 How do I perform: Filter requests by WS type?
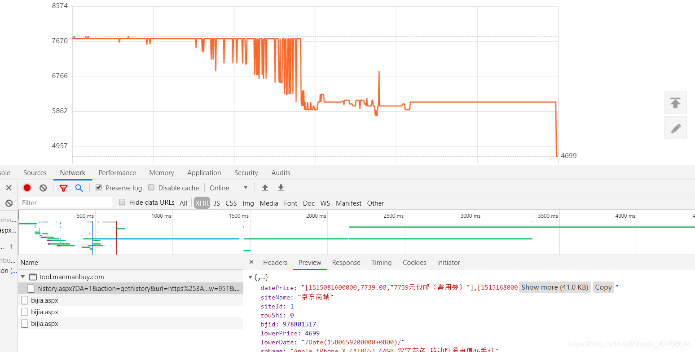pos(325,203)
